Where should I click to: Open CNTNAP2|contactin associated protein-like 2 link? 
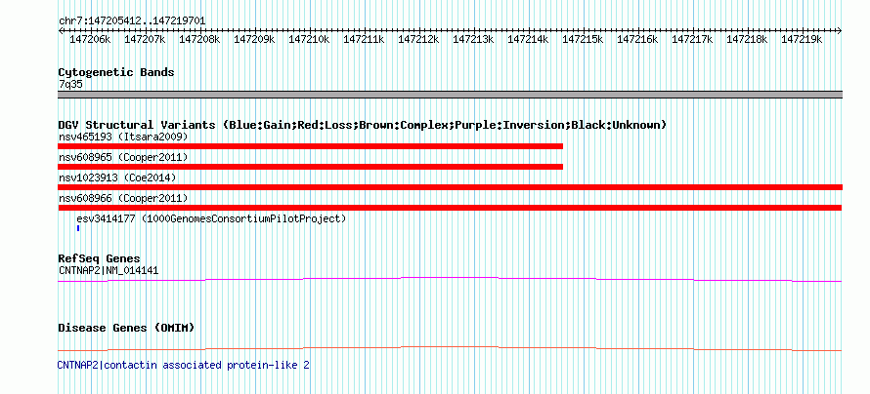(183, 365)
